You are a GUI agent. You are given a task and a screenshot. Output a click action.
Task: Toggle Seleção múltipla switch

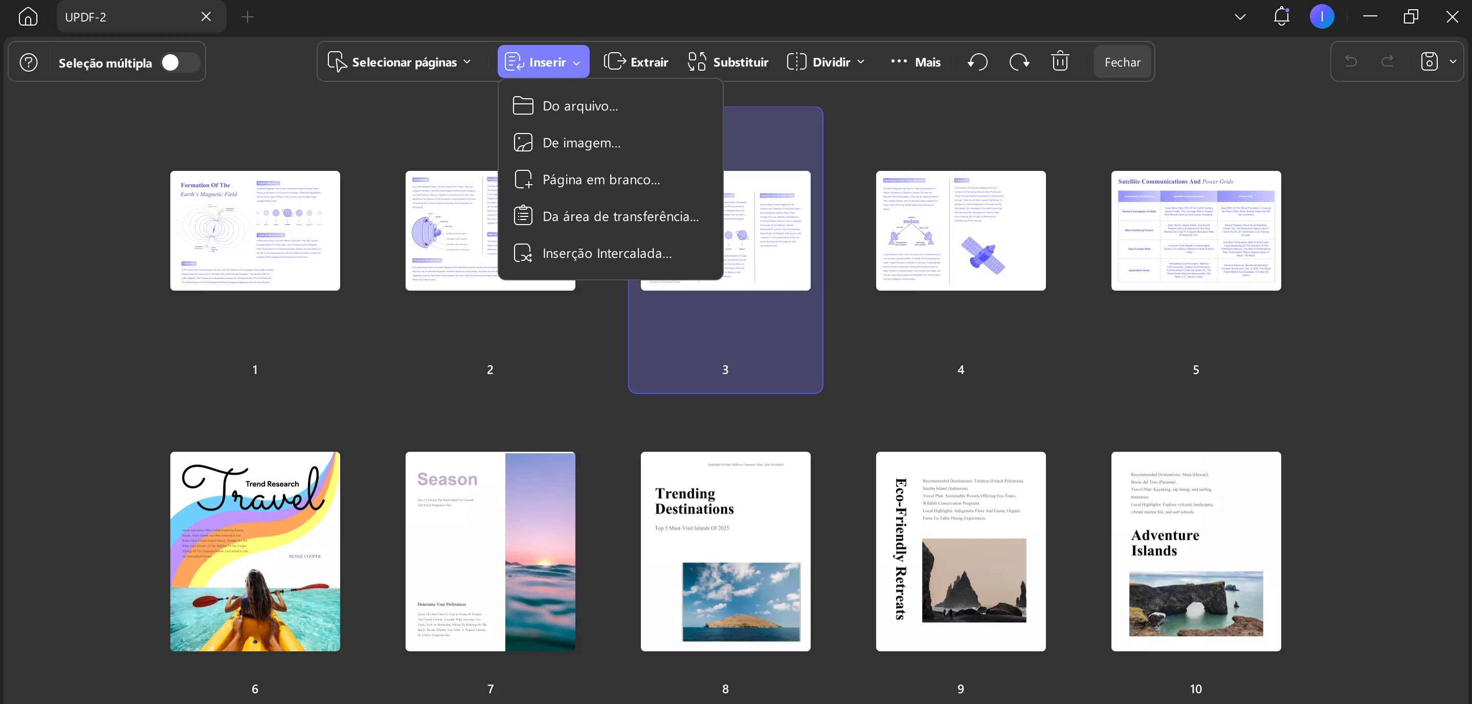pyautogui.click(x=180, y=62)
